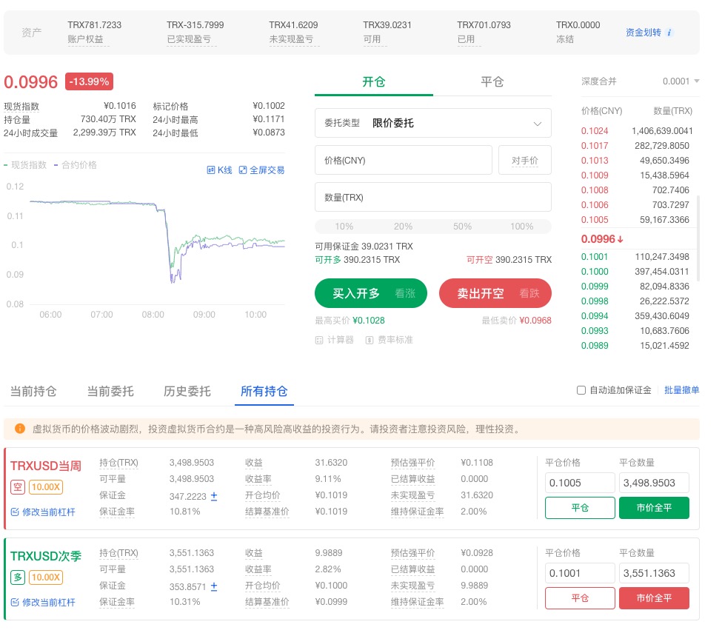Click 平仓 button for TRXUSD当周
Viewport: 722px width, 633px height.
580,508
